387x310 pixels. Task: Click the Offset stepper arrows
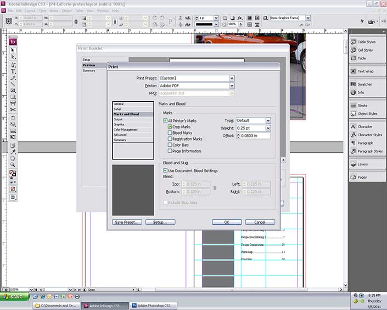pos(238,136)
